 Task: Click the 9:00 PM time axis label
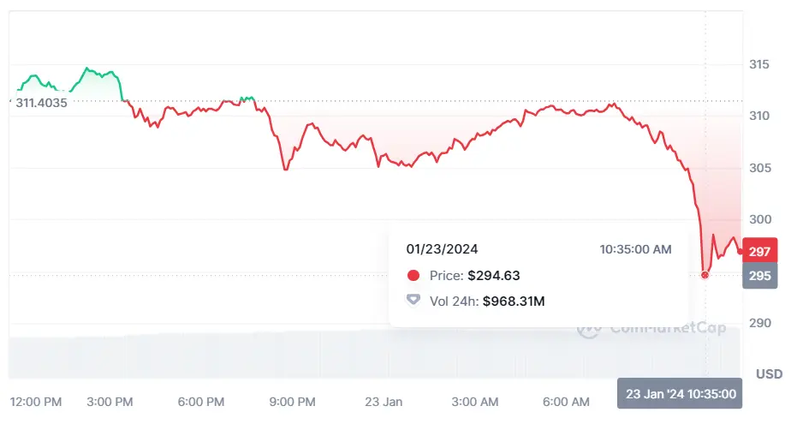[x=294, y=402]
